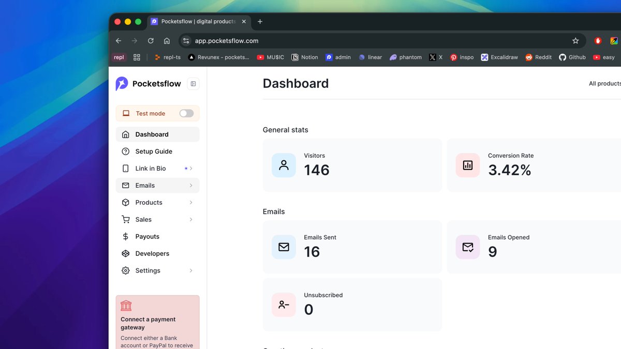621x349 pixels.
Task: Expand the Settings submenu chevron
Action: coord(191,270)
